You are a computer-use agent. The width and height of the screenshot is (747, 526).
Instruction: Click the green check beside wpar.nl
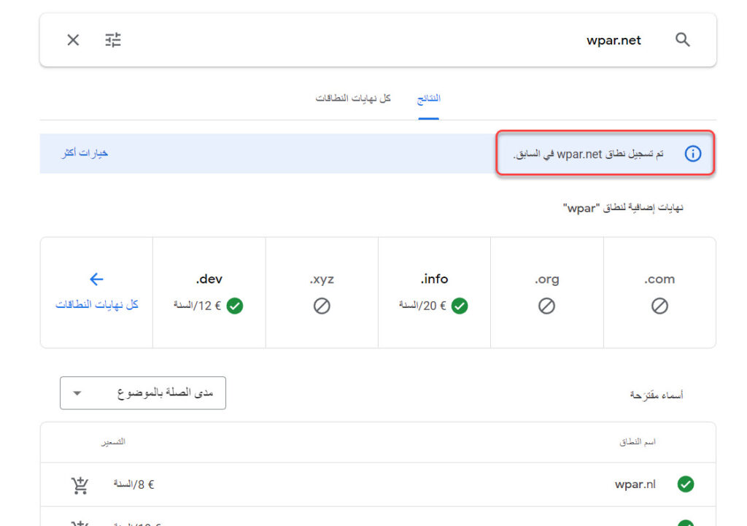(x=686, y=484)
